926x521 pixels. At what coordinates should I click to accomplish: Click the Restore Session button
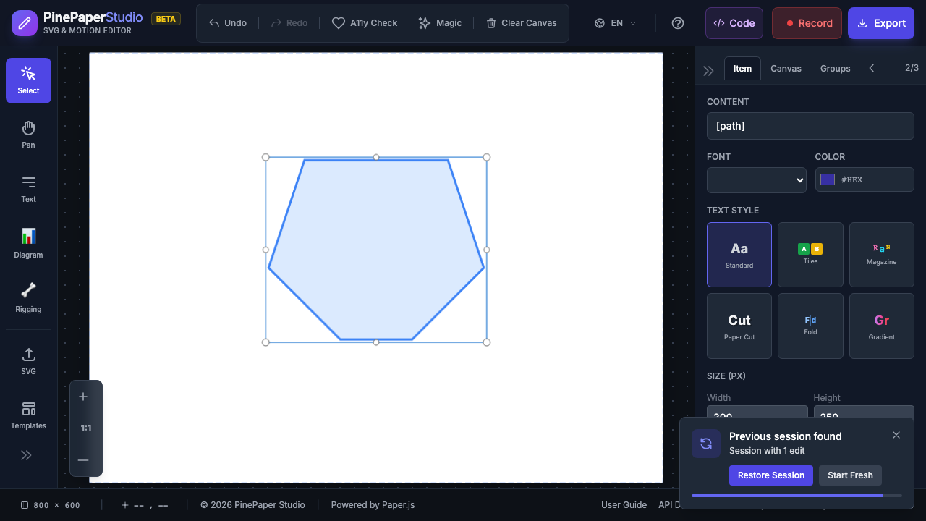pos(770,475)
